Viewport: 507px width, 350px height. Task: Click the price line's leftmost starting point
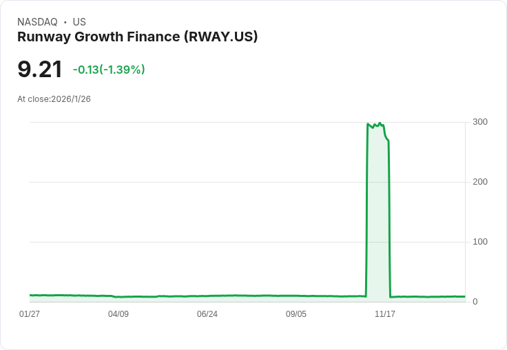pos(30,295)
